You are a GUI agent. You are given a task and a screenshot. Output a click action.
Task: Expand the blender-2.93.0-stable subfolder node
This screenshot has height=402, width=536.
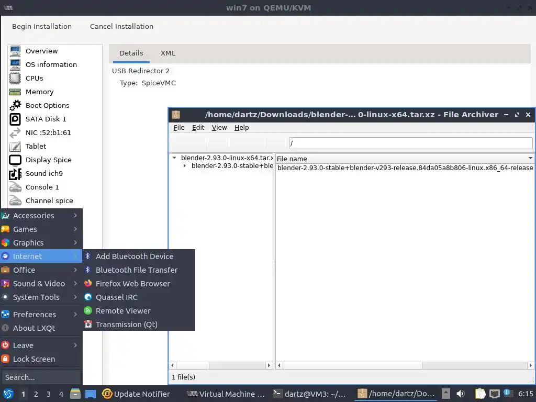click(x=185, y=166)
